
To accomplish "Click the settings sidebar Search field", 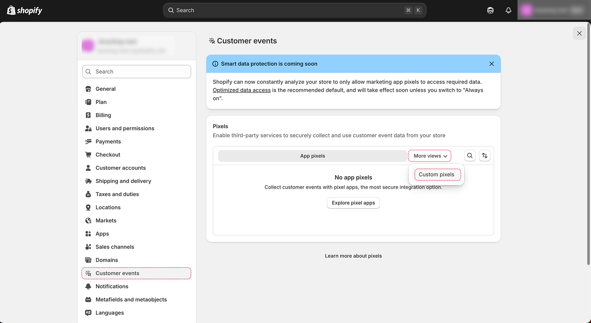I will [137, 72].
